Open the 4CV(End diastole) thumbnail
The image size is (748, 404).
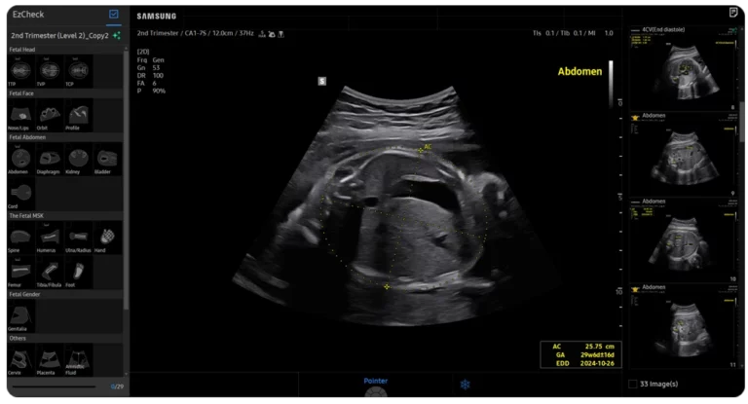pyautogui.click(x=684, y=68)
